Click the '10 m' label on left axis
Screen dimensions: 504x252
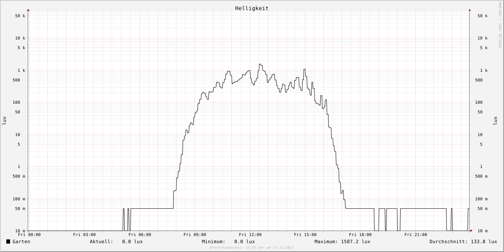click(20, 231)
